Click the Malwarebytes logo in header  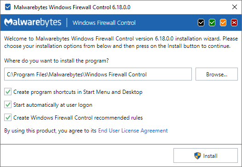pyautogui.click(x=33, y=23)
